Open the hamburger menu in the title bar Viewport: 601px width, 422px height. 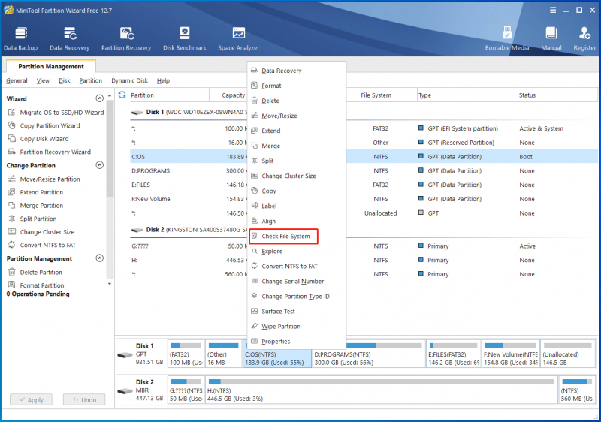tap(553, 10)
